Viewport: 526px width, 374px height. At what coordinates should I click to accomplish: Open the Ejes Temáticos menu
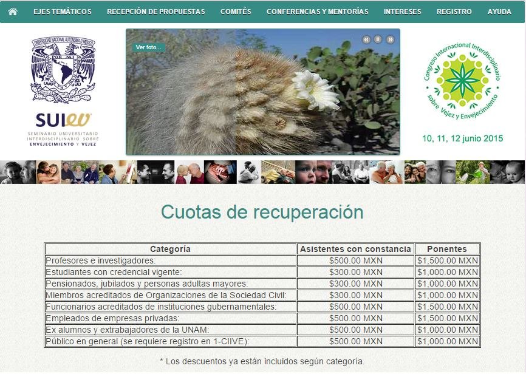[63, 12]
